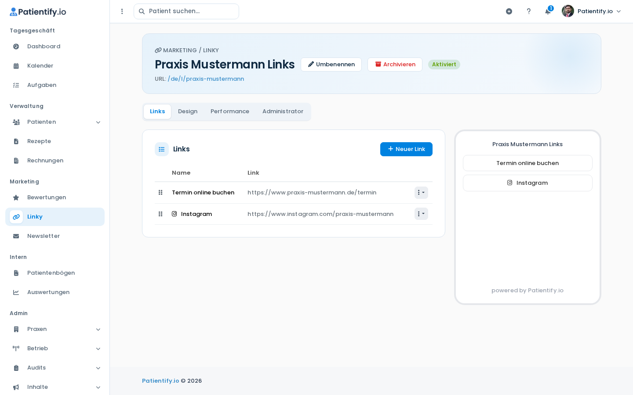
Task: Switch to the Performance tab
Action: (230, 111)
